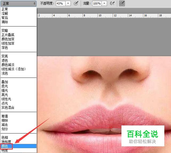Select 颜色减淡 blend mode

click(18, 65)
